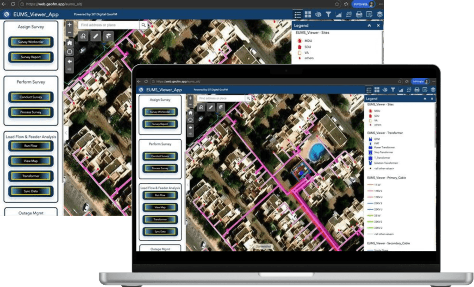Zoom in using the plus button on the background map
Image resolution: width=474 pixels, height=287 pixels.
[x=69, y=25]
